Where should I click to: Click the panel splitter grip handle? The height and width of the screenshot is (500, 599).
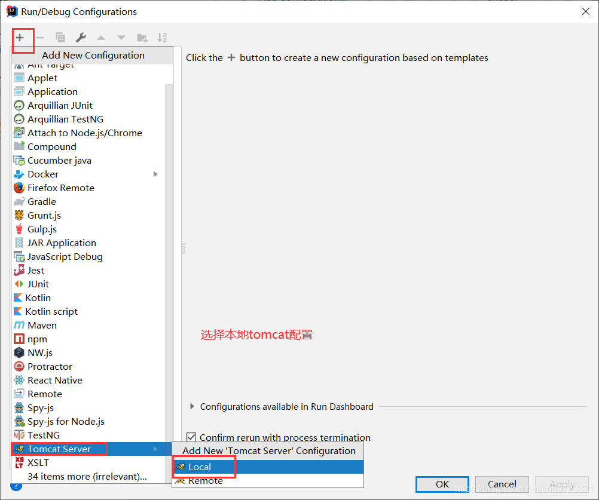click(184, 249)
